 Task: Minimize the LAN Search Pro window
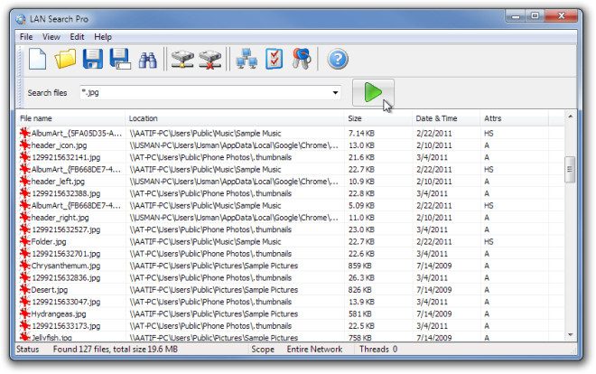516,16
